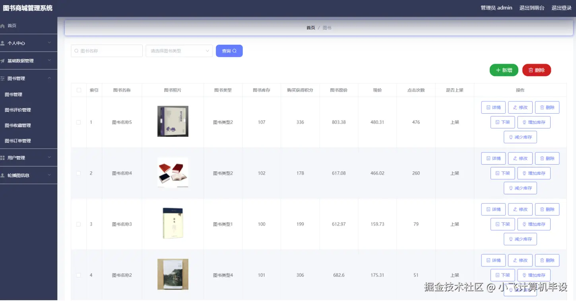Image resolution: width=576 pixels, height=301 pixels.
Task: Check the checkbox for row 图书名称3
Action: 79,224
